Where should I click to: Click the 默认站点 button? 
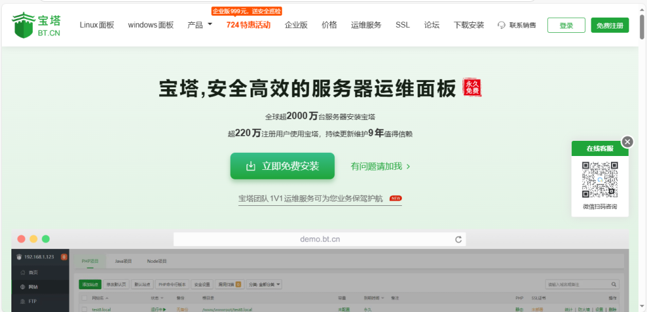click(142, 284)
